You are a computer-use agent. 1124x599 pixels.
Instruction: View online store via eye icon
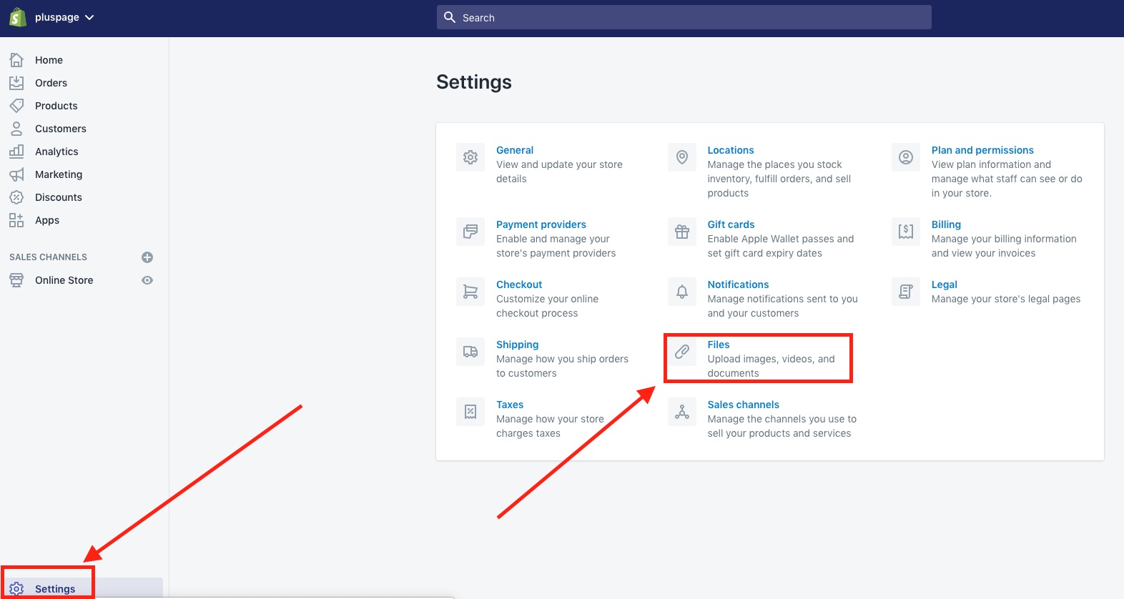tap(147, 280)
